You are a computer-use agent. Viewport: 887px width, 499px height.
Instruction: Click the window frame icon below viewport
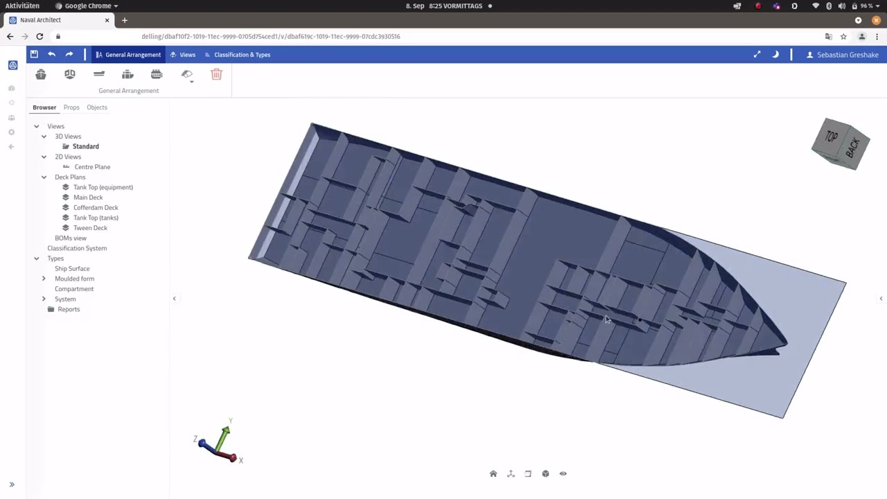click(528, 474)
